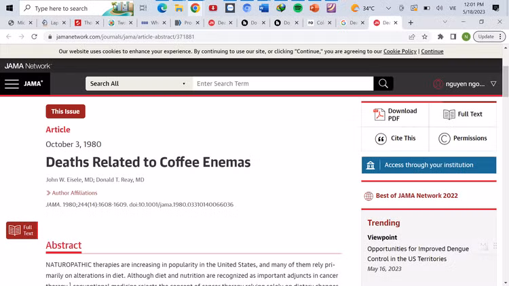The width and height of the screenshot is (509, 286).
Task: Open a new browser tab
Action: point(411,22)
